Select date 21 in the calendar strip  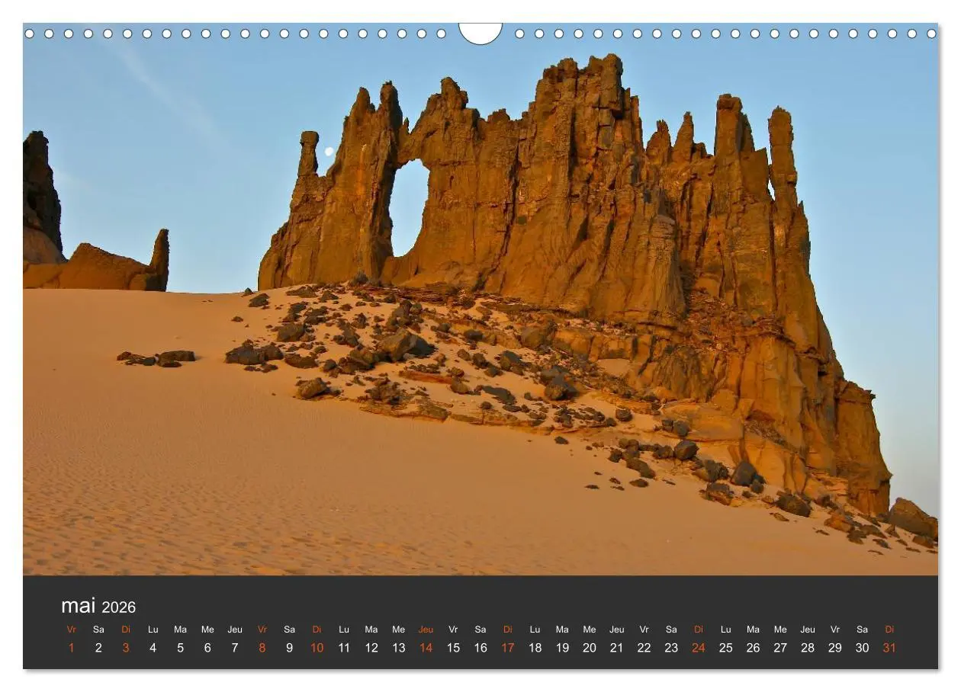617,648
